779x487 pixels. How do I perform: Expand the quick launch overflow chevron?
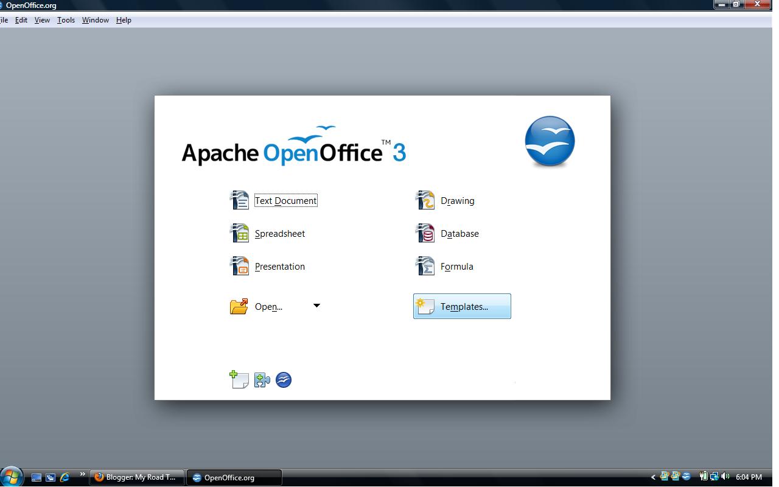[82, 474]
